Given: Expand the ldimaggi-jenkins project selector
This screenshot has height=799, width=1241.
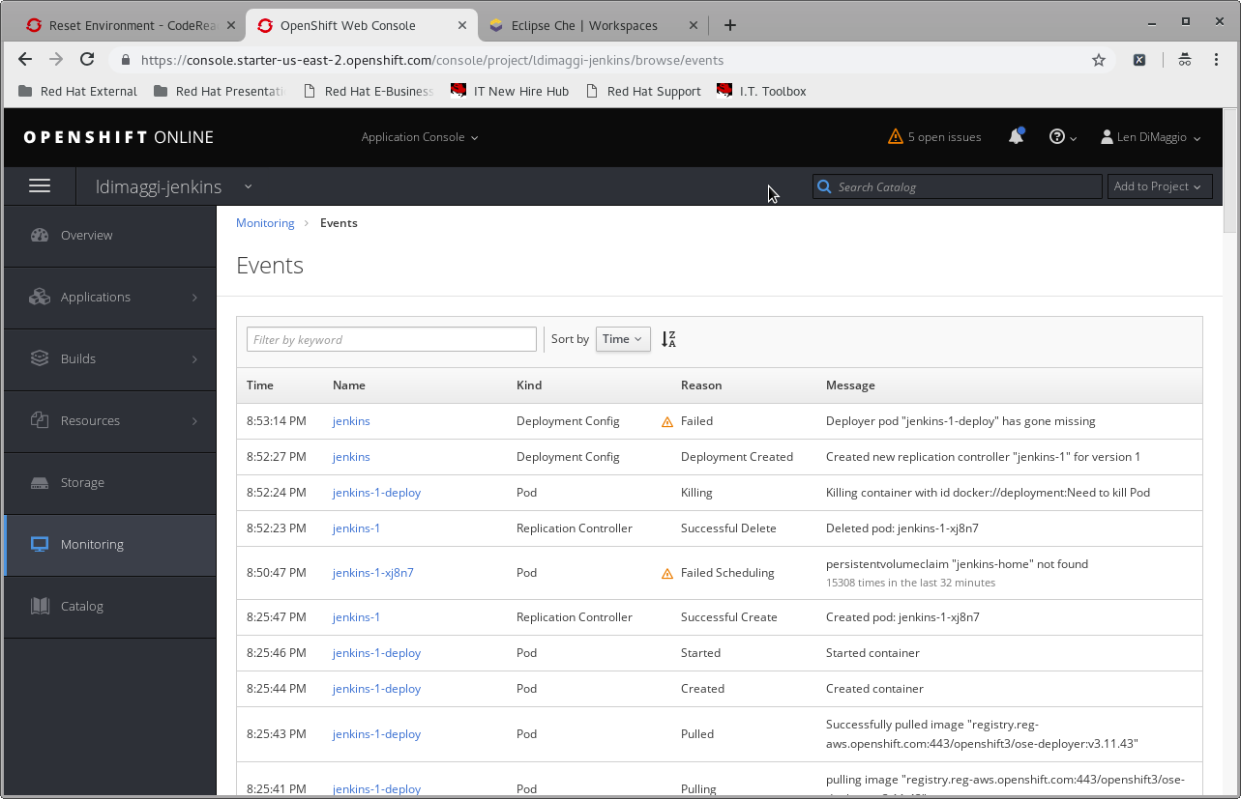Looking at the screenshot, I should coord(248,186).
